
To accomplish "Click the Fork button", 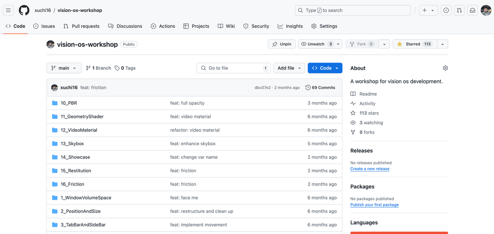I will pyautogui.click(x=361, y=44).
